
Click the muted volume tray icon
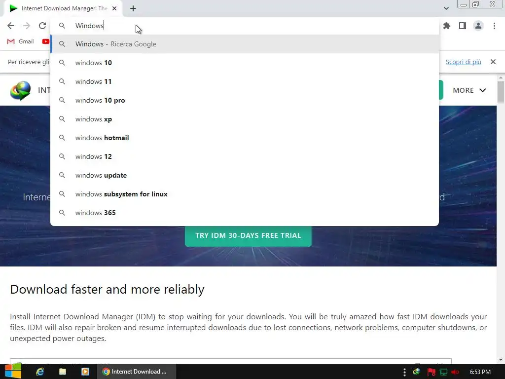point(455,372)
